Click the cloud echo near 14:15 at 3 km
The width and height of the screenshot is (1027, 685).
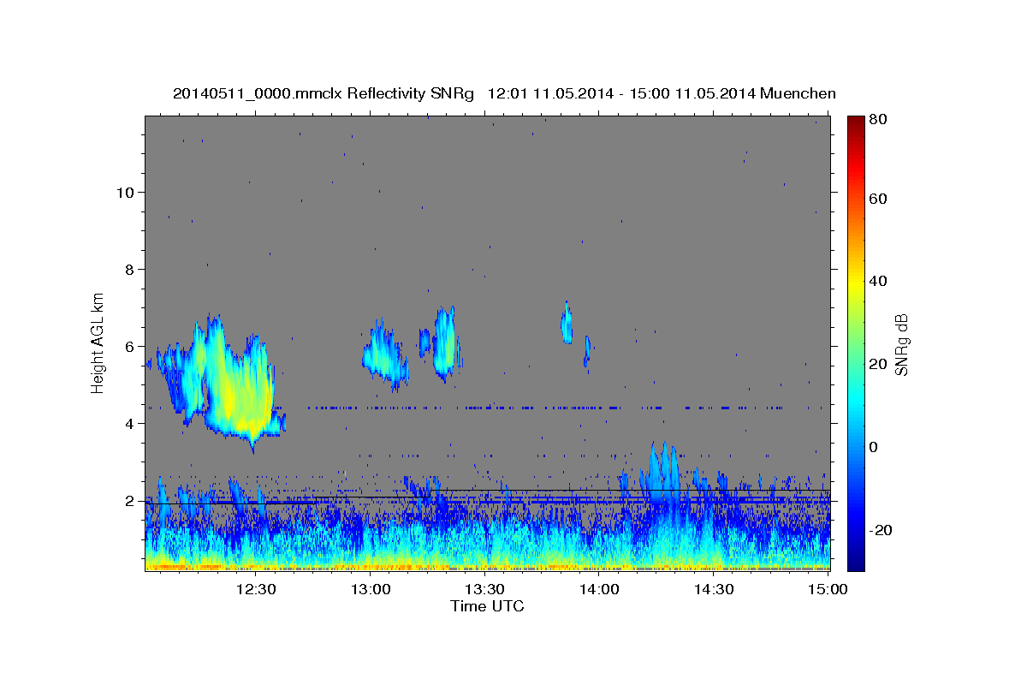click(662, 471)
